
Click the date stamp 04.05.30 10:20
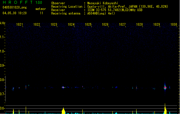tap(15, 13)
